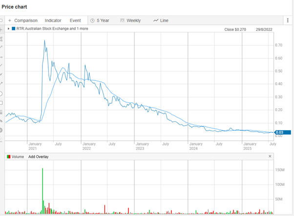Viewport: 294px width, 216px height.
Task: Click the 150M volume axis label
Action: [x=280, y=170]
